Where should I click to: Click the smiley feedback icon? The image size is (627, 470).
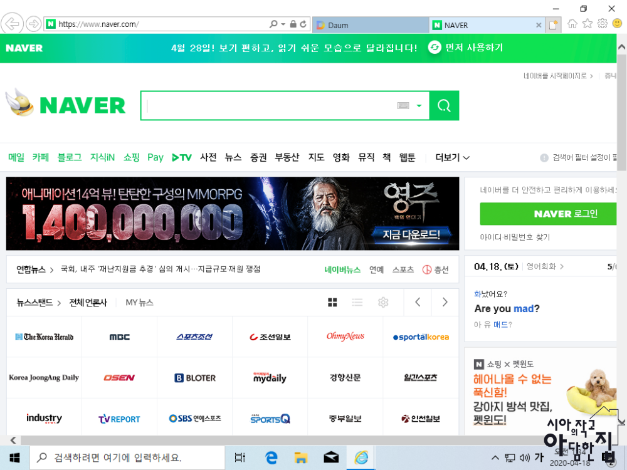617,24
